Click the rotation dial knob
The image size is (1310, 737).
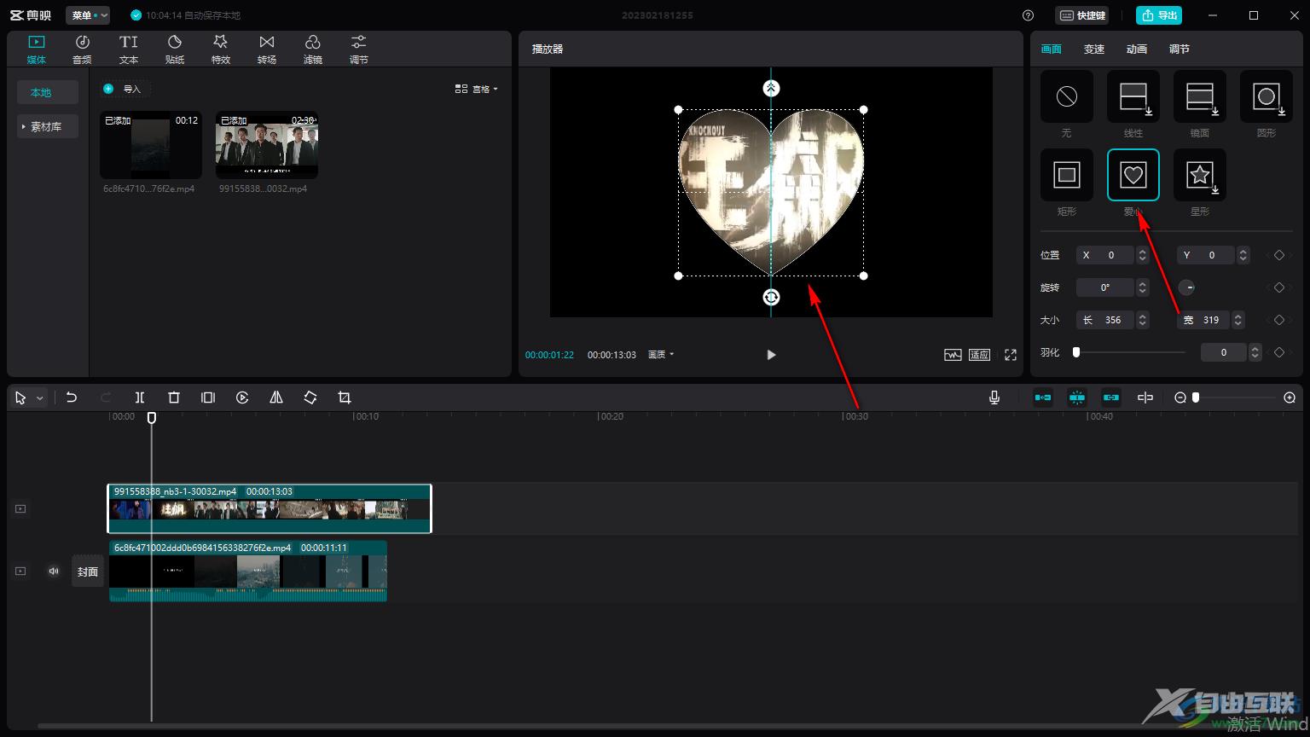[1185, 287]
